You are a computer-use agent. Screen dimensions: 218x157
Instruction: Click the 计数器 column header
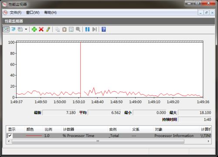68,129
